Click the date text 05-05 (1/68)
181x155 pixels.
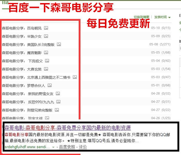161,53
